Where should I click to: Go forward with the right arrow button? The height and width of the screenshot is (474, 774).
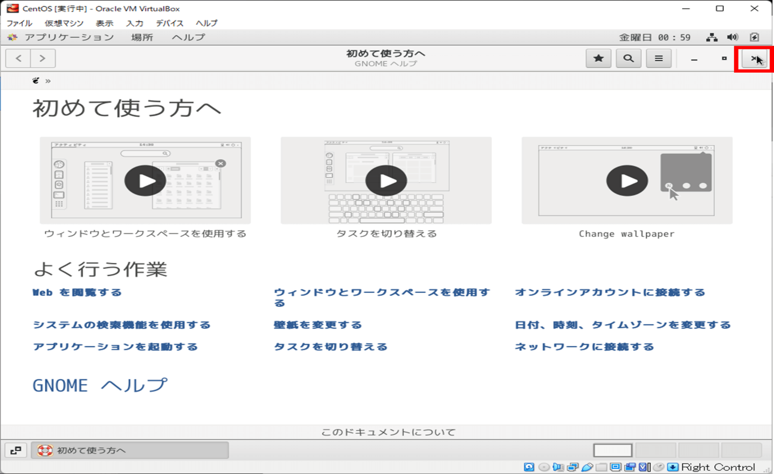click(x=43, y=58)
